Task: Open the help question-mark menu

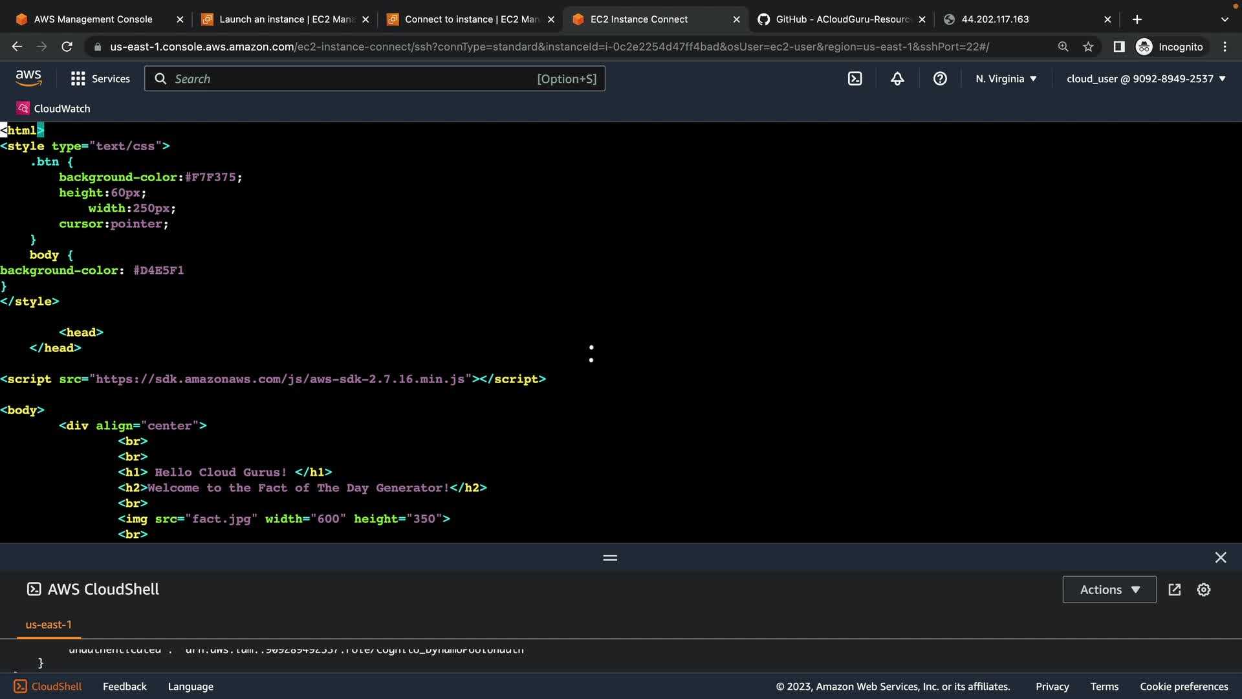Action: (x=940, y=79)
